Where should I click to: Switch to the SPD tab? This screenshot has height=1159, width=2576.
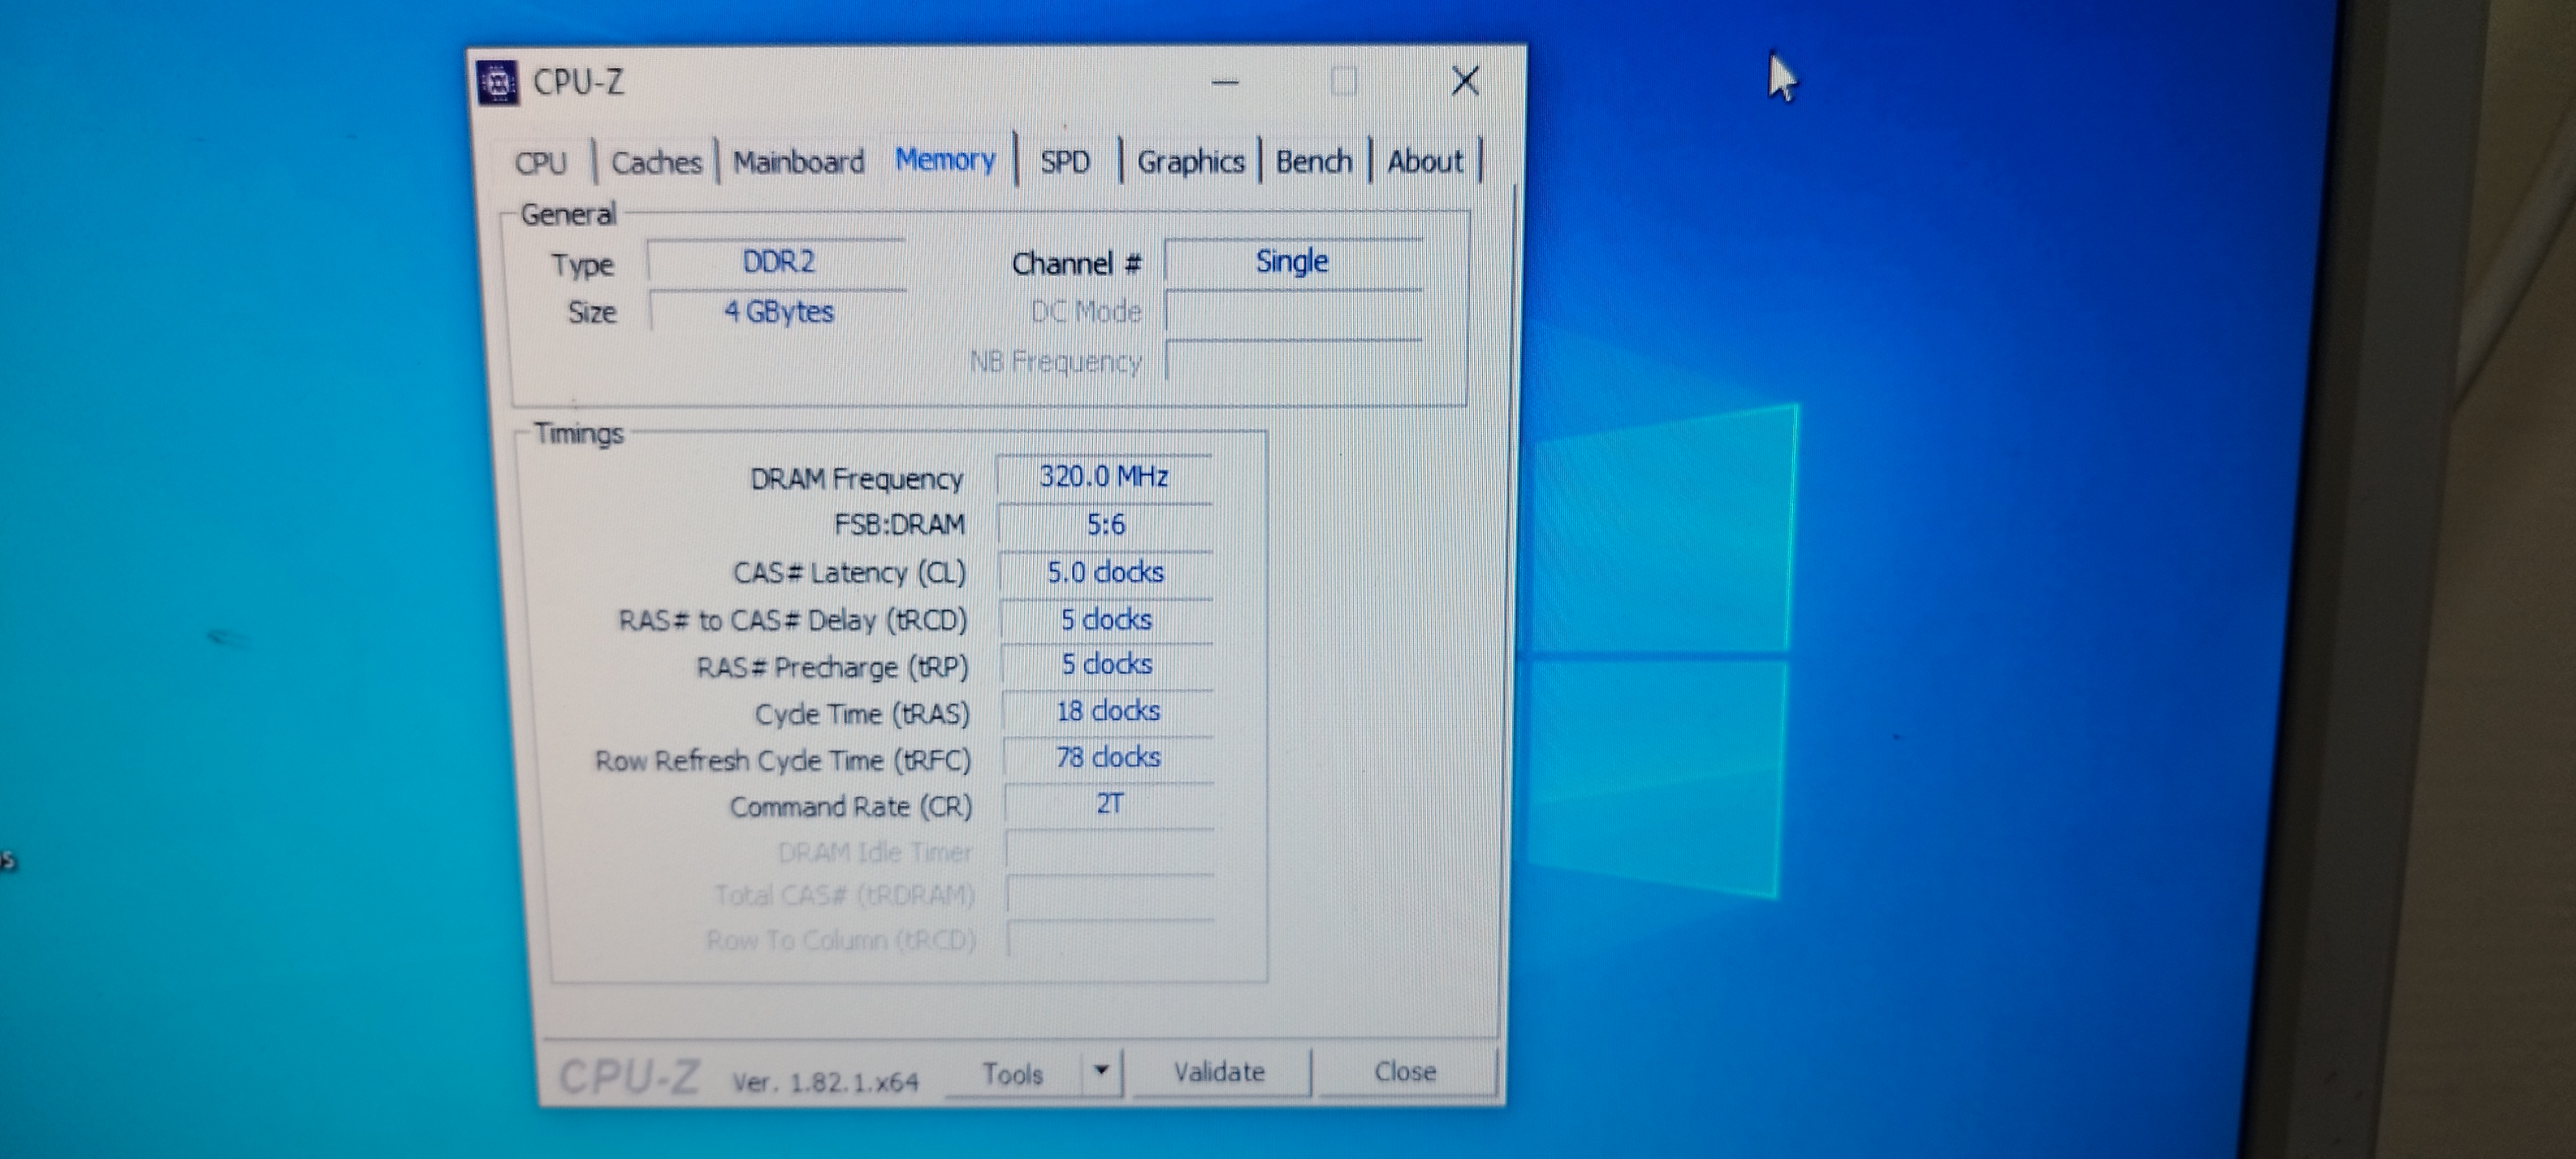pyautogui.click(x=1064, y=162)
